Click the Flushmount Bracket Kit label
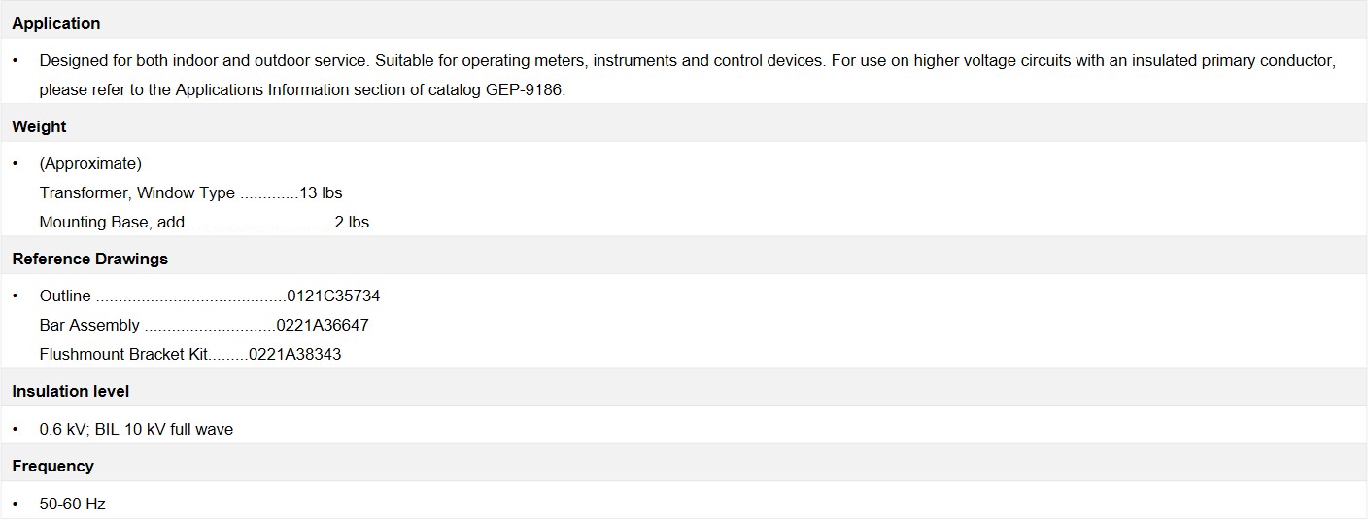1368x523 pixels. [x=123, y=354]
